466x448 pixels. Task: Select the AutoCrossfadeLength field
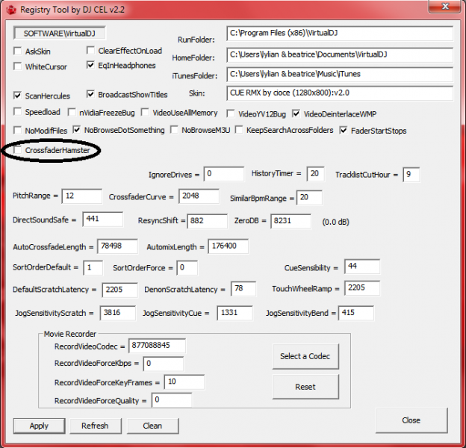117,246
